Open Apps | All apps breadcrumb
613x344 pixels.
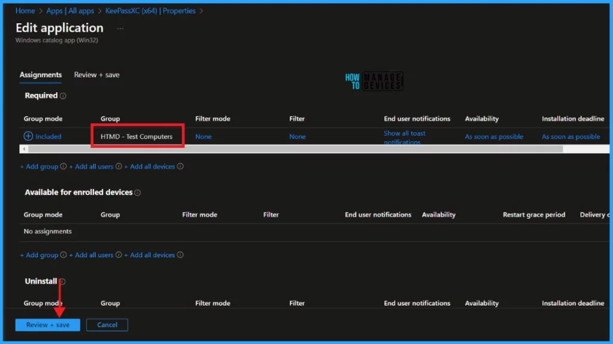click(70, 11)
